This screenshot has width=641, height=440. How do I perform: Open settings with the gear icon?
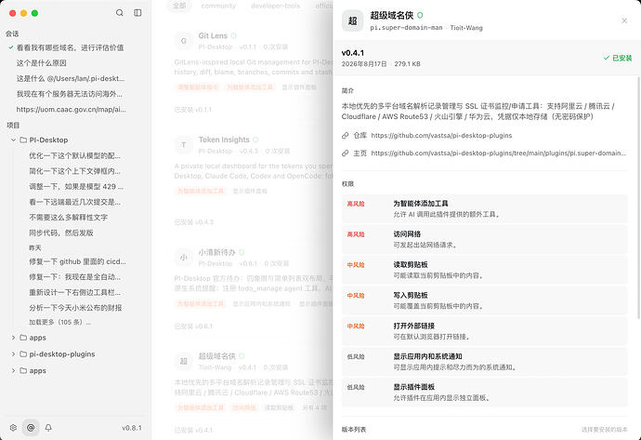[13, 428]
